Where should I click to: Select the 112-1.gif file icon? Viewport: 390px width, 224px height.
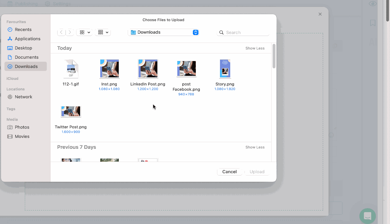coord(71,69)
